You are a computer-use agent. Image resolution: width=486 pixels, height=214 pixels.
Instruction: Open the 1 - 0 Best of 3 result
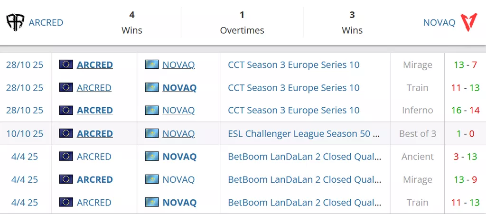click(465, 133)
